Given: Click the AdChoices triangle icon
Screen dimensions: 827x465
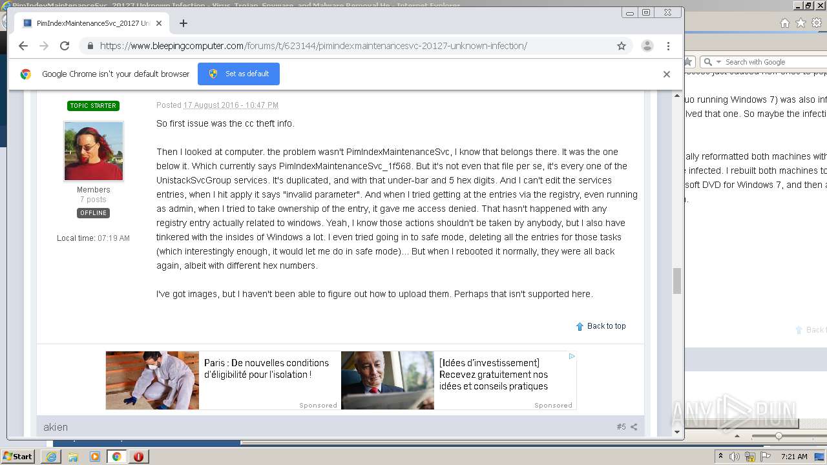Looking at the screenshot, I should [572, 356].
